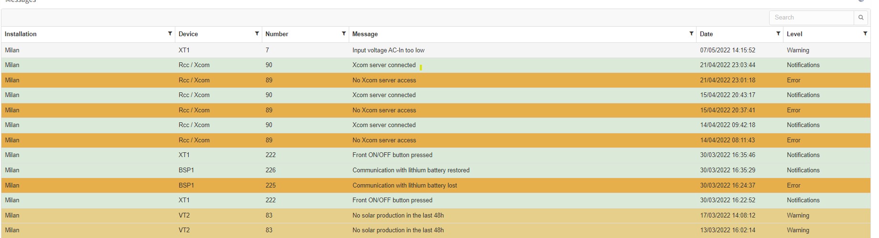Select the Communication with lithium battery restored row
This screenshot has height=238, width=879.
[x=411, y=170]
